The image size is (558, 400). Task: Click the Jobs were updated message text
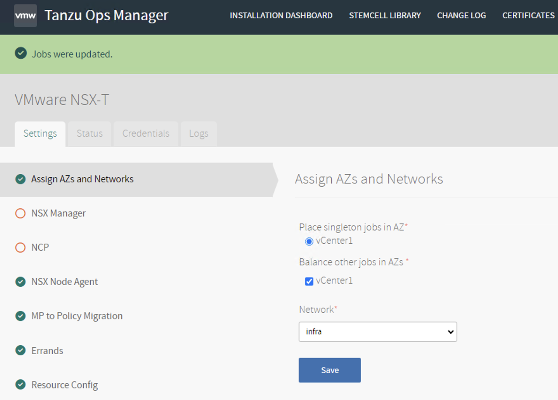point(72,54)
